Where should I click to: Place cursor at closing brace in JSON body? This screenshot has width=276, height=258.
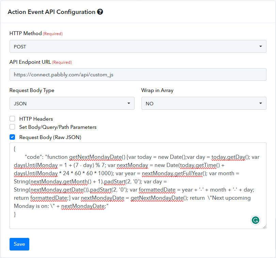[x=15, y=214]
